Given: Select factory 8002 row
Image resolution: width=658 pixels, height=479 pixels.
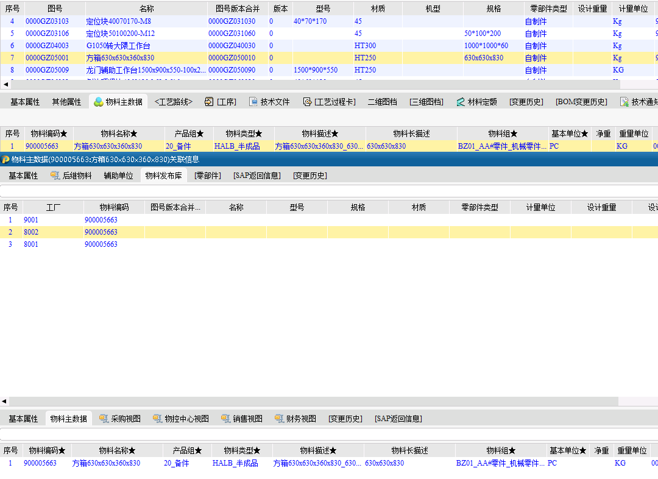Looking at the screenshot, I should coord(31,232).
